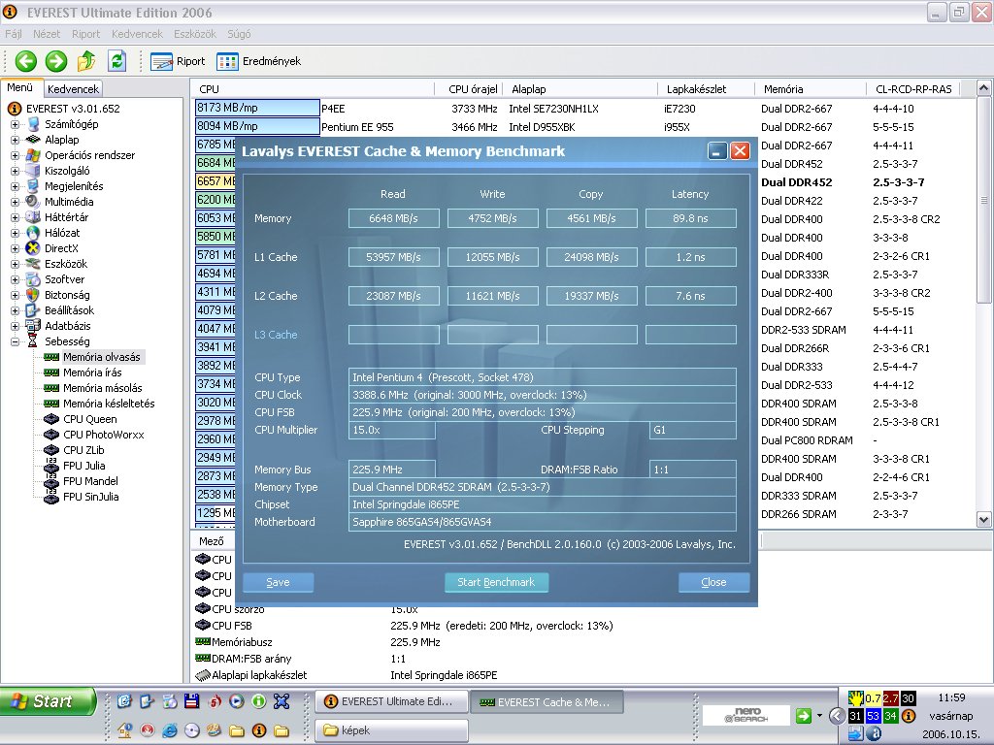Click the green forward arrow toolbar icon
Screen dimensions: 994x745
55,61
